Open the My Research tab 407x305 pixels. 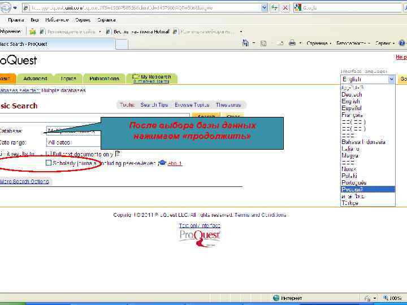point(151,79)
